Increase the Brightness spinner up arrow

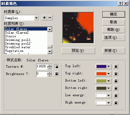[x=50, y=73]
